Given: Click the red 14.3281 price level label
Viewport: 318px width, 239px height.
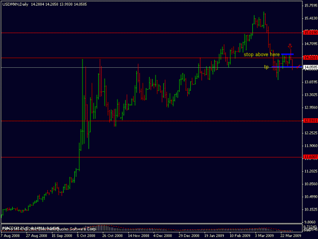Looking at the screenshot, I should [310, 58].
